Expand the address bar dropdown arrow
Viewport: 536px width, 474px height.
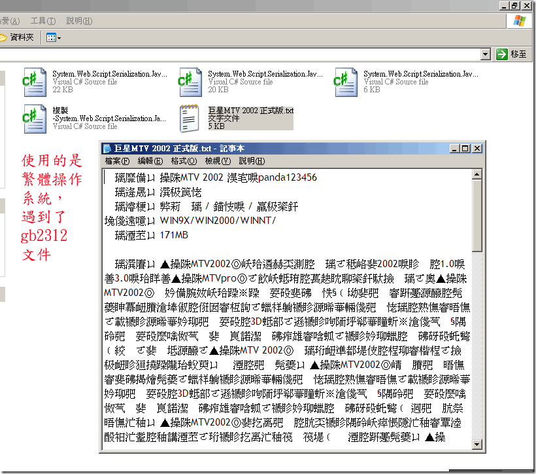[485, 54]
